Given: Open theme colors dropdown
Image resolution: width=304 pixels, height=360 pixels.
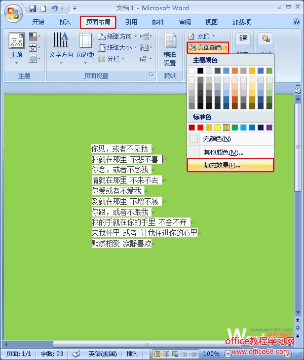Looking at the screenshot, I should coord(35,37).
